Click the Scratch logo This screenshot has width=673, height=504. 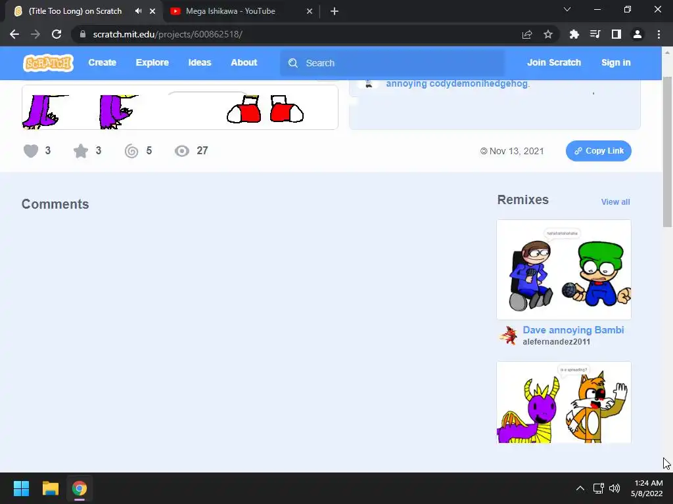pyautogui.click(x=48, y=63)
